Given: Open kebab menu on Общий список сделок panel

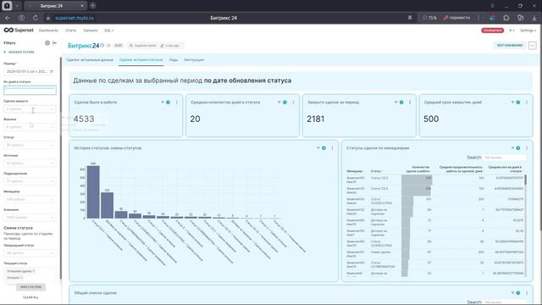Looking at the screenshot, I should (x=527, y=293).
